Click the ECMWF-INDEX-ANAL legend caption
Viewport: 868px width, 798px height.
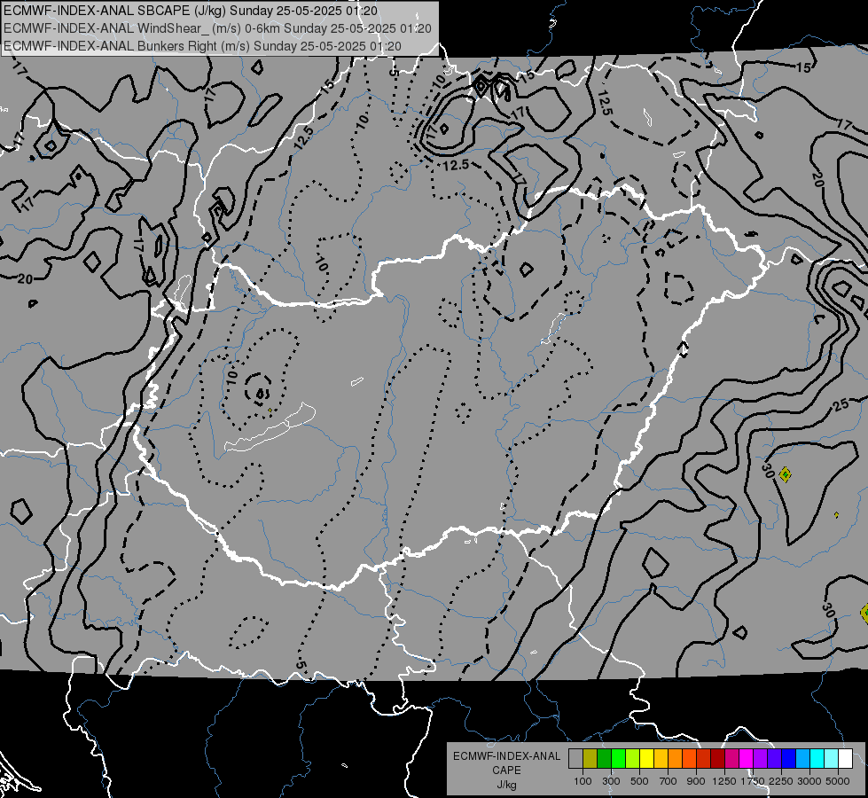click(x=506, y=756)
